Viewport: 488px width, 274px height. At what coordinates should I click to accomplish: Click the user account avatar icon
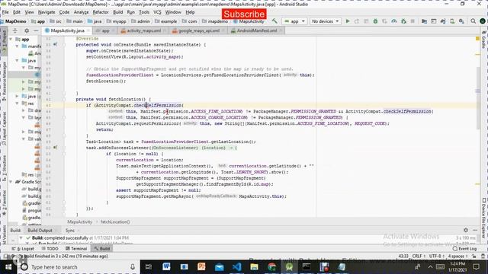[483, 21]
